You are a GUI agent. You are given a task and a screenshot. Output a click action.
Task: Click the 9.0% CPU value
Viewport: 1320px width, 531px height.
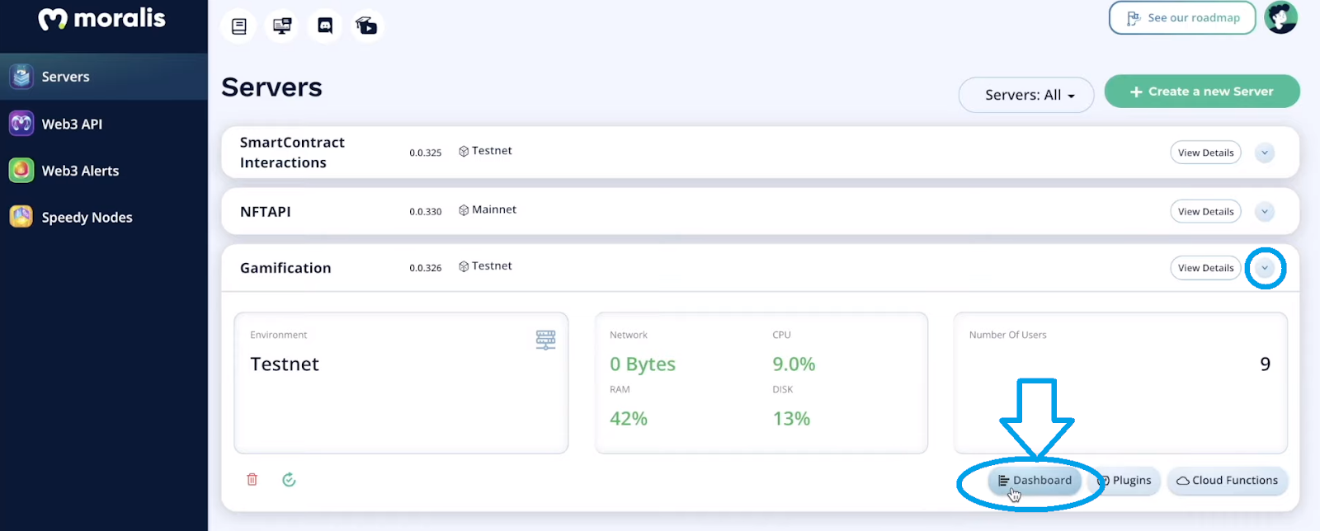[794, 364]
